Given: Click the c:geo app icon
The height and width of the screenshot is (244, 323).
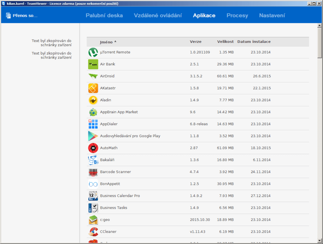Looking at the screenshot, I should coord(93,220).
